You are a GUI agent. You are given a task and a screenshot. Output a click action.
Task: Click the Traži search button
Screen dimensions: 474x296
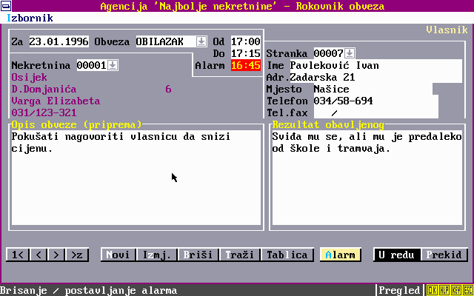240,255
